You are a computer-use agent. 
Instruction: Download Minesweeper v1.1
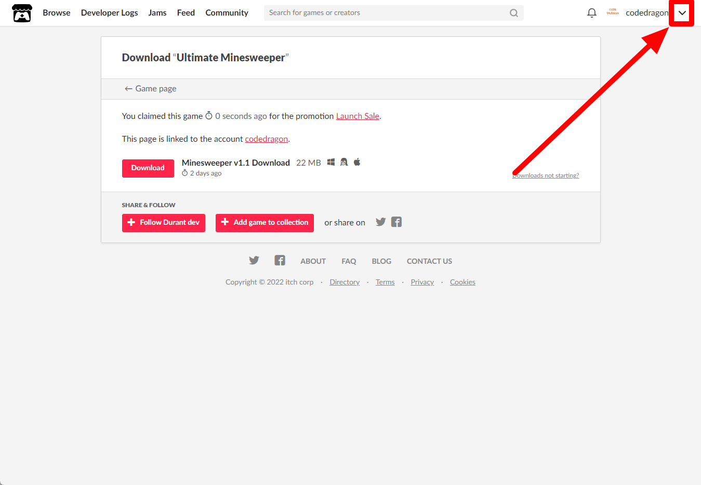click(148, 168)
